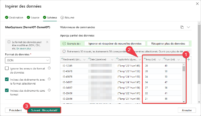Open CaptorInfo (dynamic) column dropdown menu
The width and height of the screenshot is (201, 116).
tap(140, 60)
